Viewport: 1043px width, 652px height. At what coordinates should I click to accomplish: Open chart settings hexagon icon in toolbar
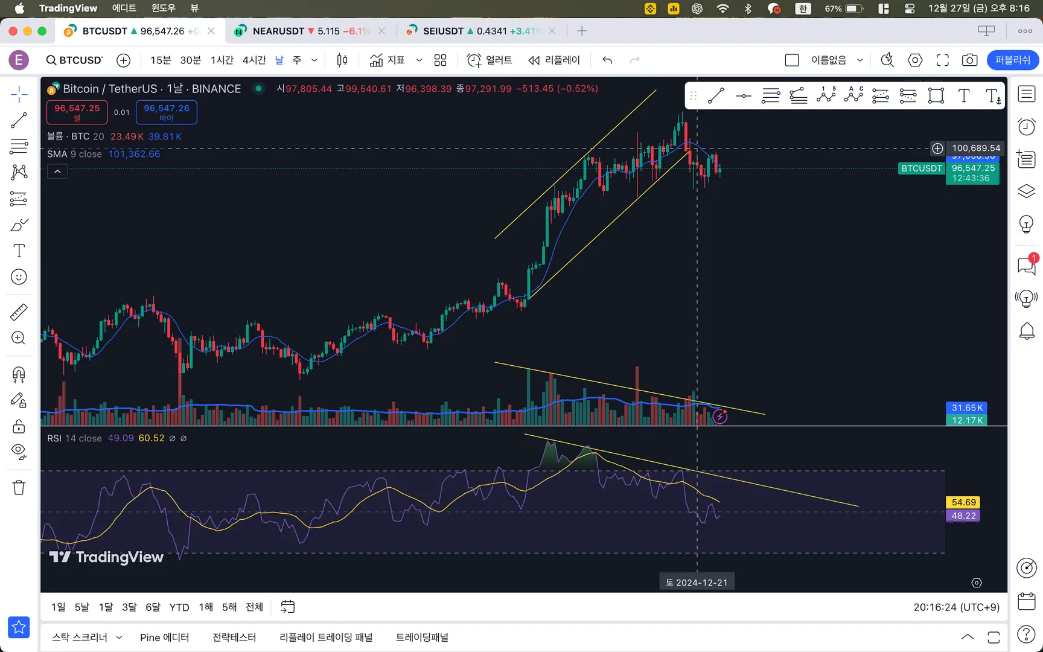click(x=915, y=60)
